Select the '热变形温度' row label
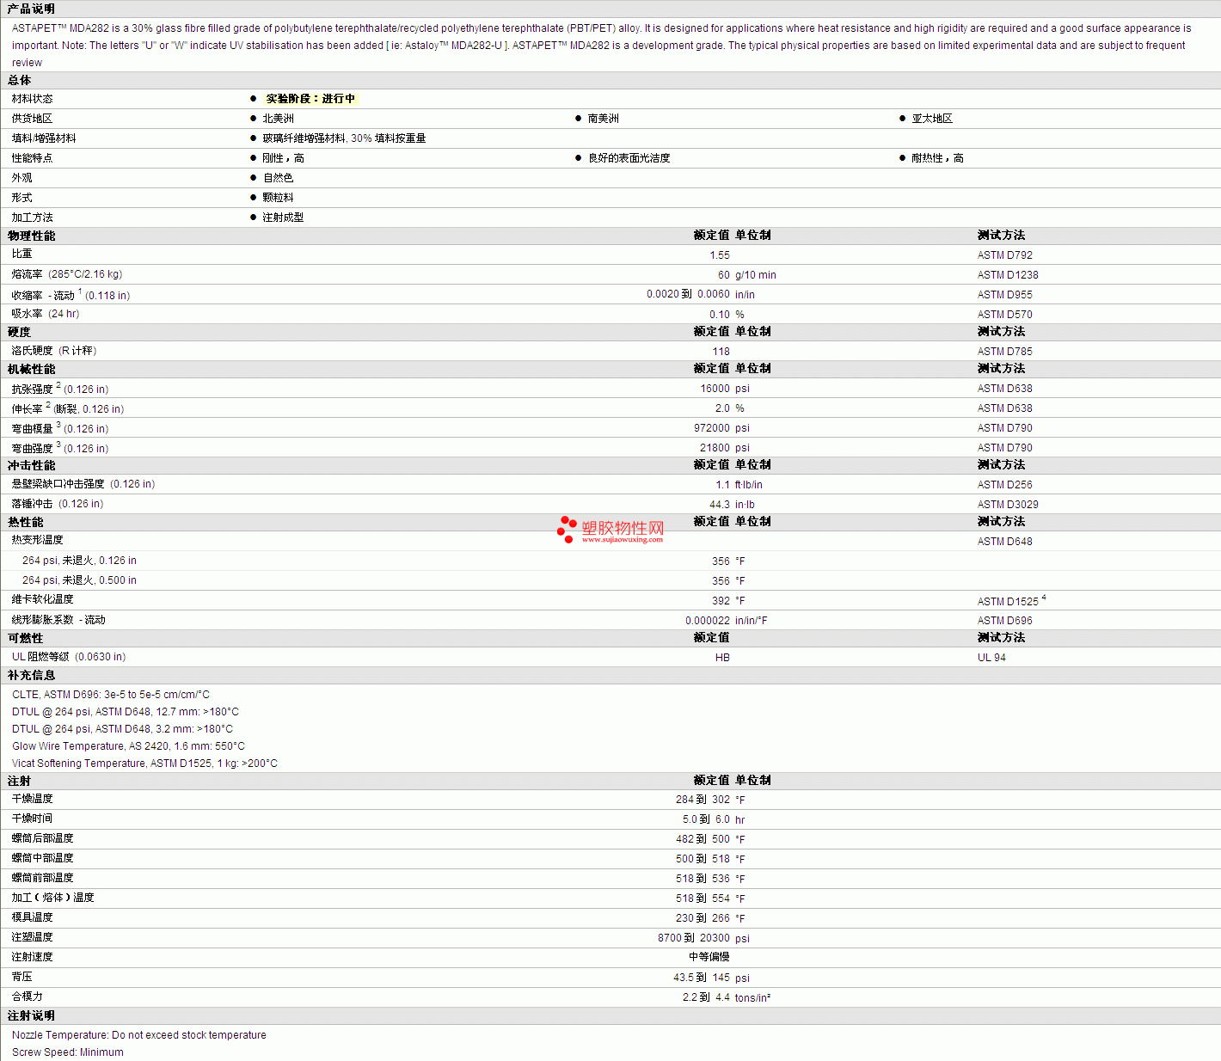 pyautogui.click(x=37, y=540)
